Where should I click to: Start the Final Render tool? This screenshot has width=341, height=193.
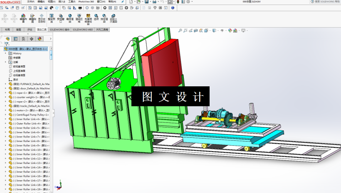tap(70, 18)
